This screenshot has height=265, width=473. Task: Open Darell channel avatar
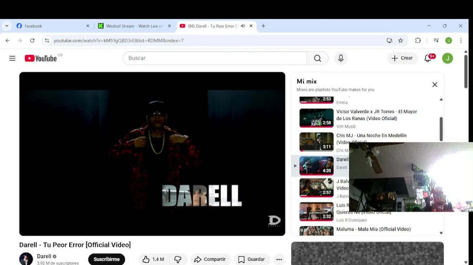tap(26, 259)
